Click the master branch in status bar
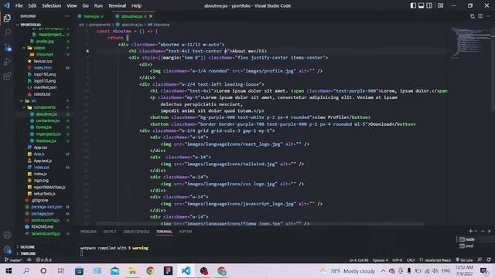Image resolution: width=495 pixels, height=278 pixels. click(13, 260)
